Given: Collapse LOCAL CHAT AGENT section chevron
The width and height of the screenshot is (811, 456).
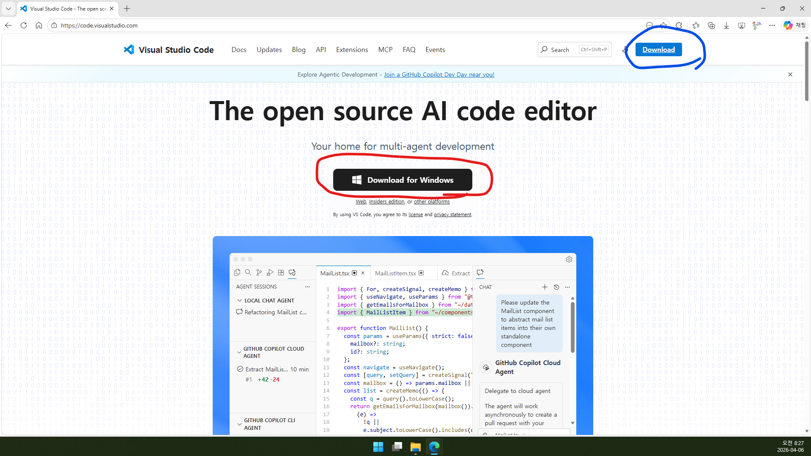Looking at the screenshot, I should 240,301.
